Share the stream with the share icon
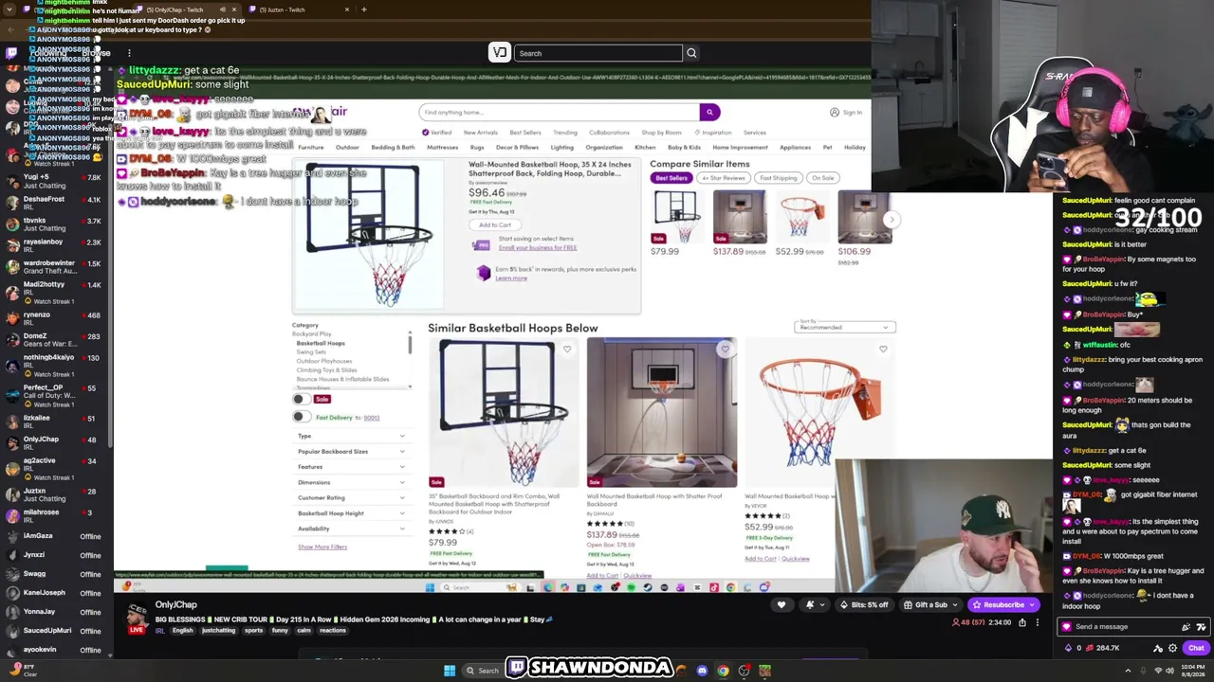The width and height of the screenshot is (1214, 682). 1022,622
